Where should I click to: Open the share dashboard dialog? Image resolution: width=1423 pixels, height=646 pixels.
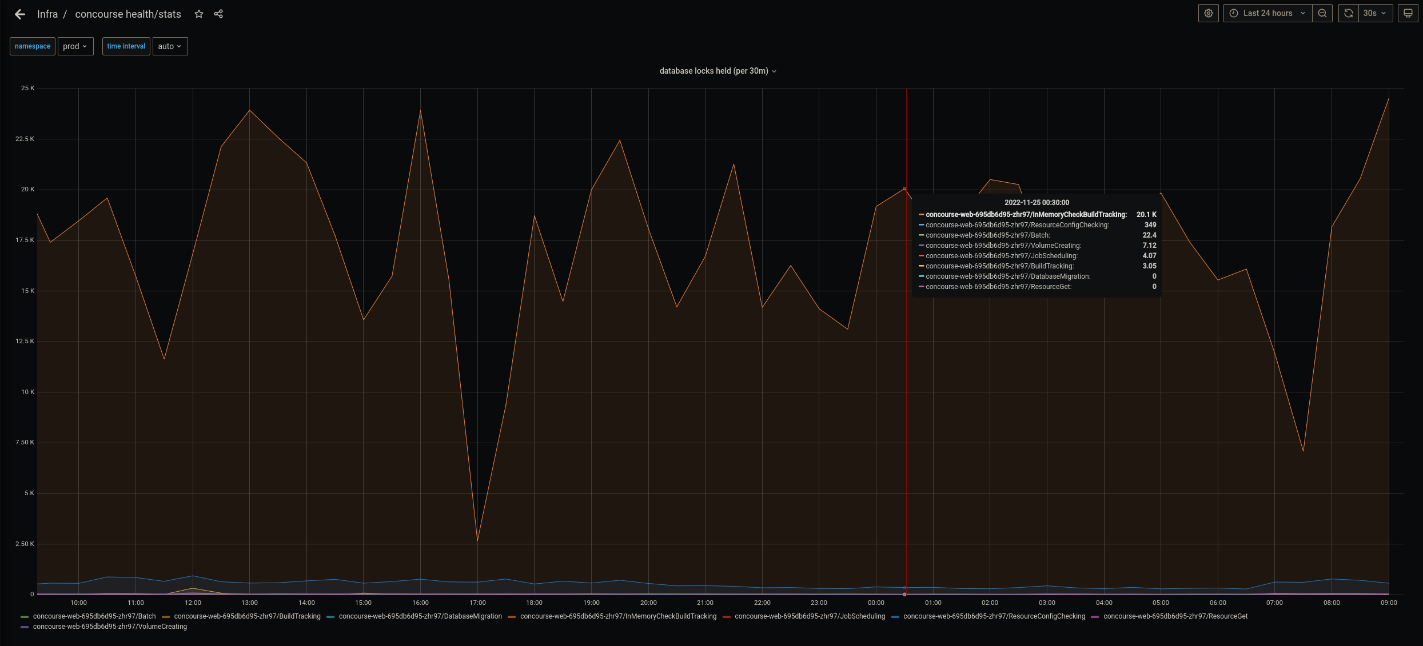click(218, 14)
